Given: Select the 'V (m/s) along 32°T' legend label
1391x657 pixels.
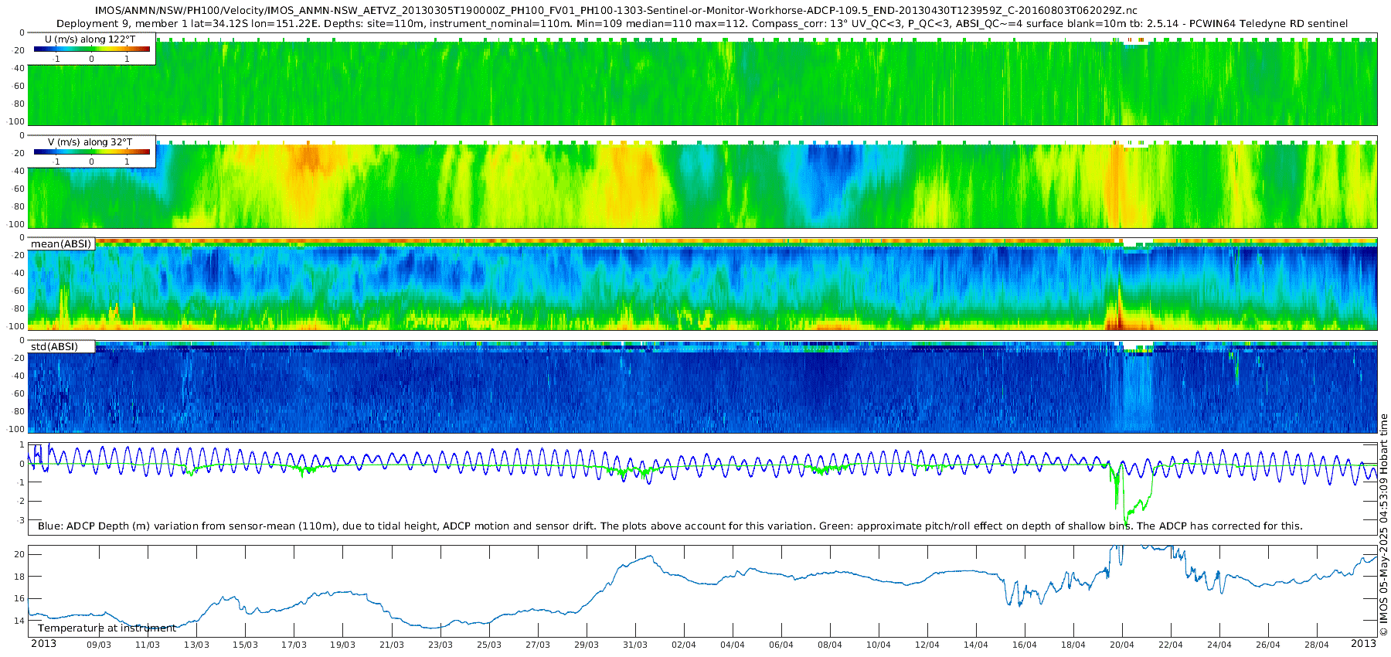Looking at the screenshot, I should [x=91, y=142].
